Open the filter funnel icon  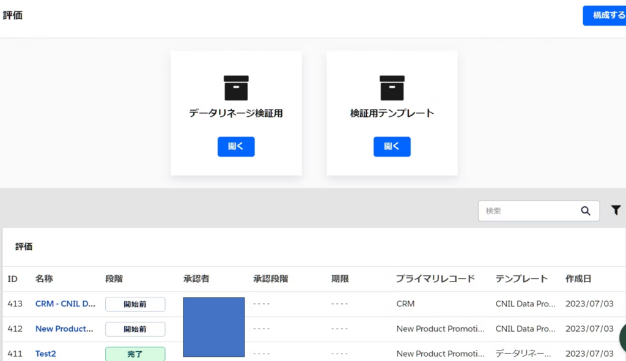point(616,210)
